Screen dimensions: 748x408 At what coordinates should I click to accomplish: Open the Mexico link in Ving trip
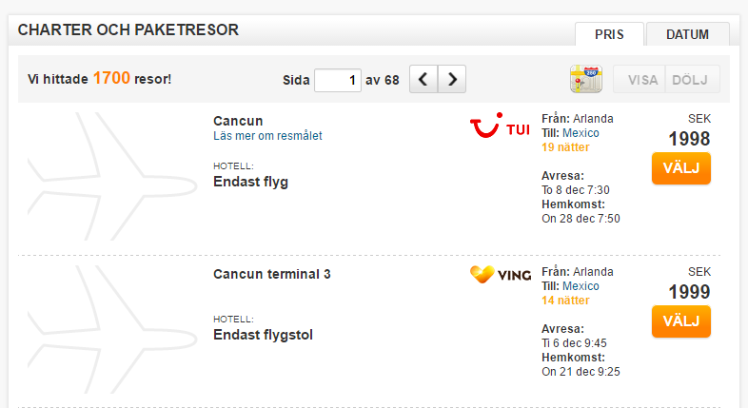click(x=581, y=286)
